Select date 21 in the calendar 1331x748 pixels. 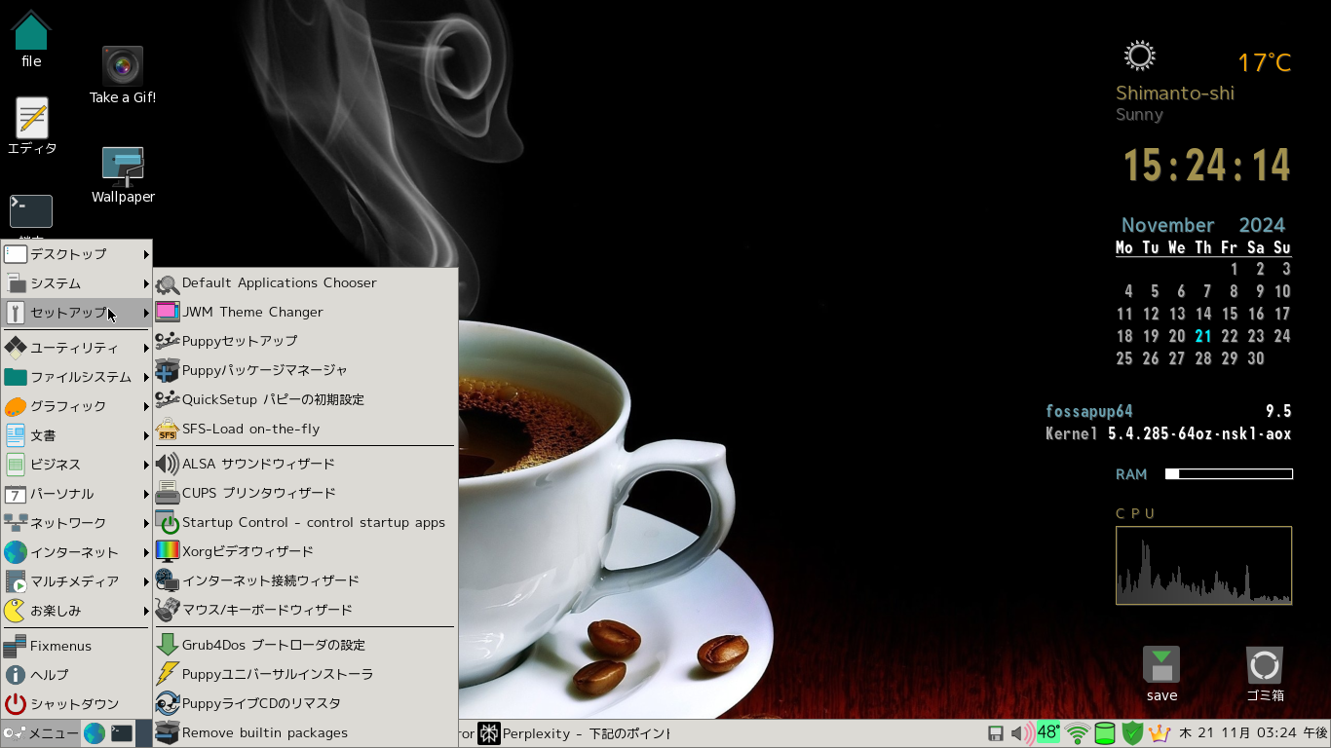[1203, 336]
